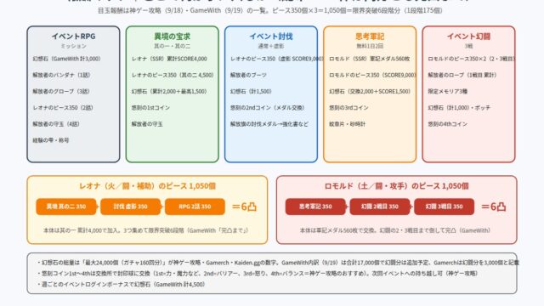Click '＝6凸' in the ロモルド panel

[x=493, y=207]
